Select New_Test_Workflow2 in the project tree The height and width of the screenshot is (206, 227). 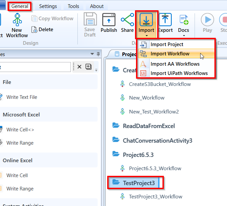[x=154, y=112]
